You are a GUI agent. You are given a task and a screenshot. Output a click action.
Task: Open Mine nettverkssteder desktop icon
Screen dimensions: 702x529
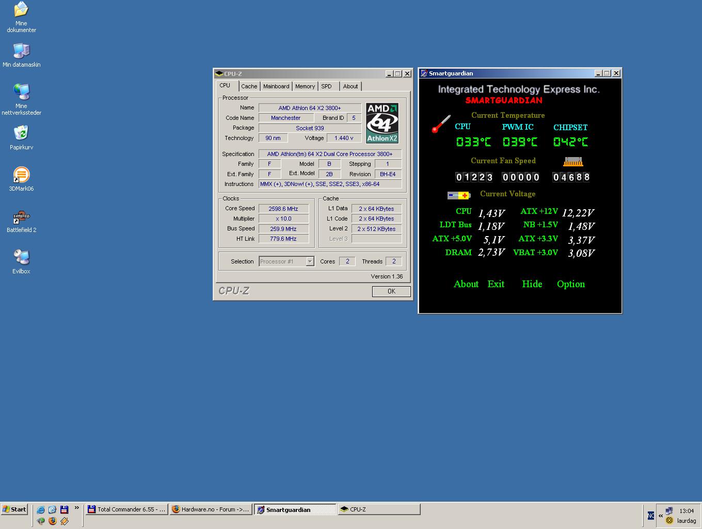coord(21,100)
